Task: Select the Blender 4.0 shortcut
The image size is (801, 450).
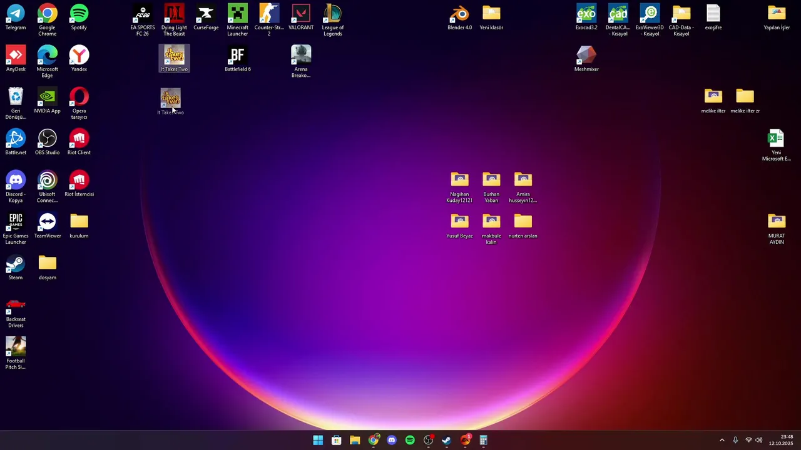Action: point(460,17)
